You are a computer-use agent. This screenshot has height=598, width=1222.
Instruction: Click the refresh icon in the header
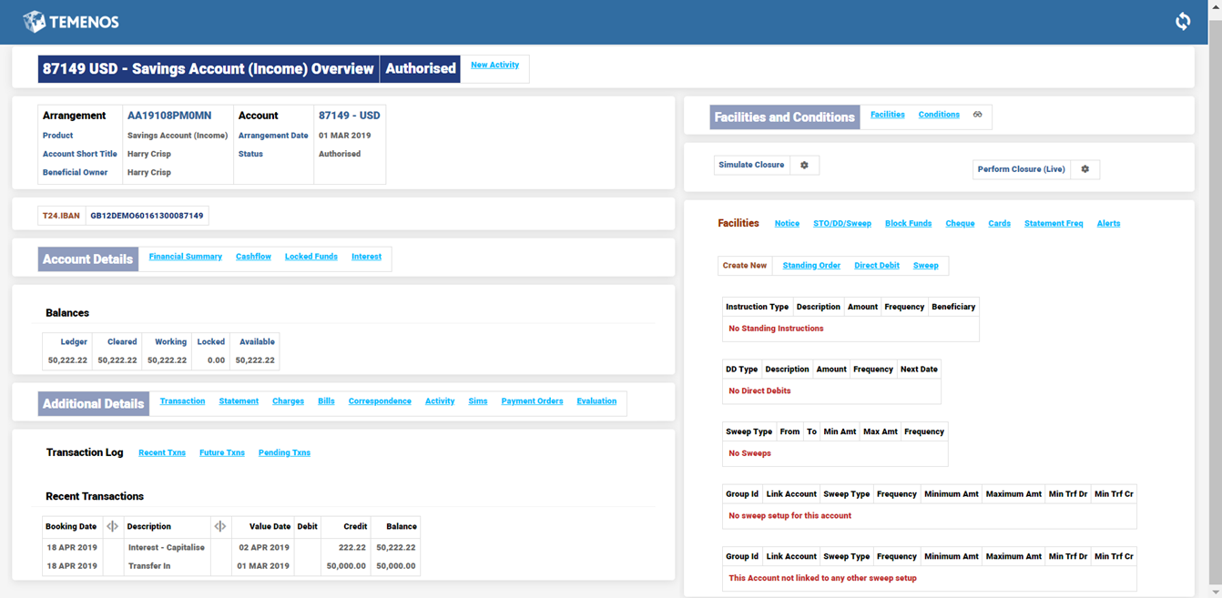tap(1183, 22)
